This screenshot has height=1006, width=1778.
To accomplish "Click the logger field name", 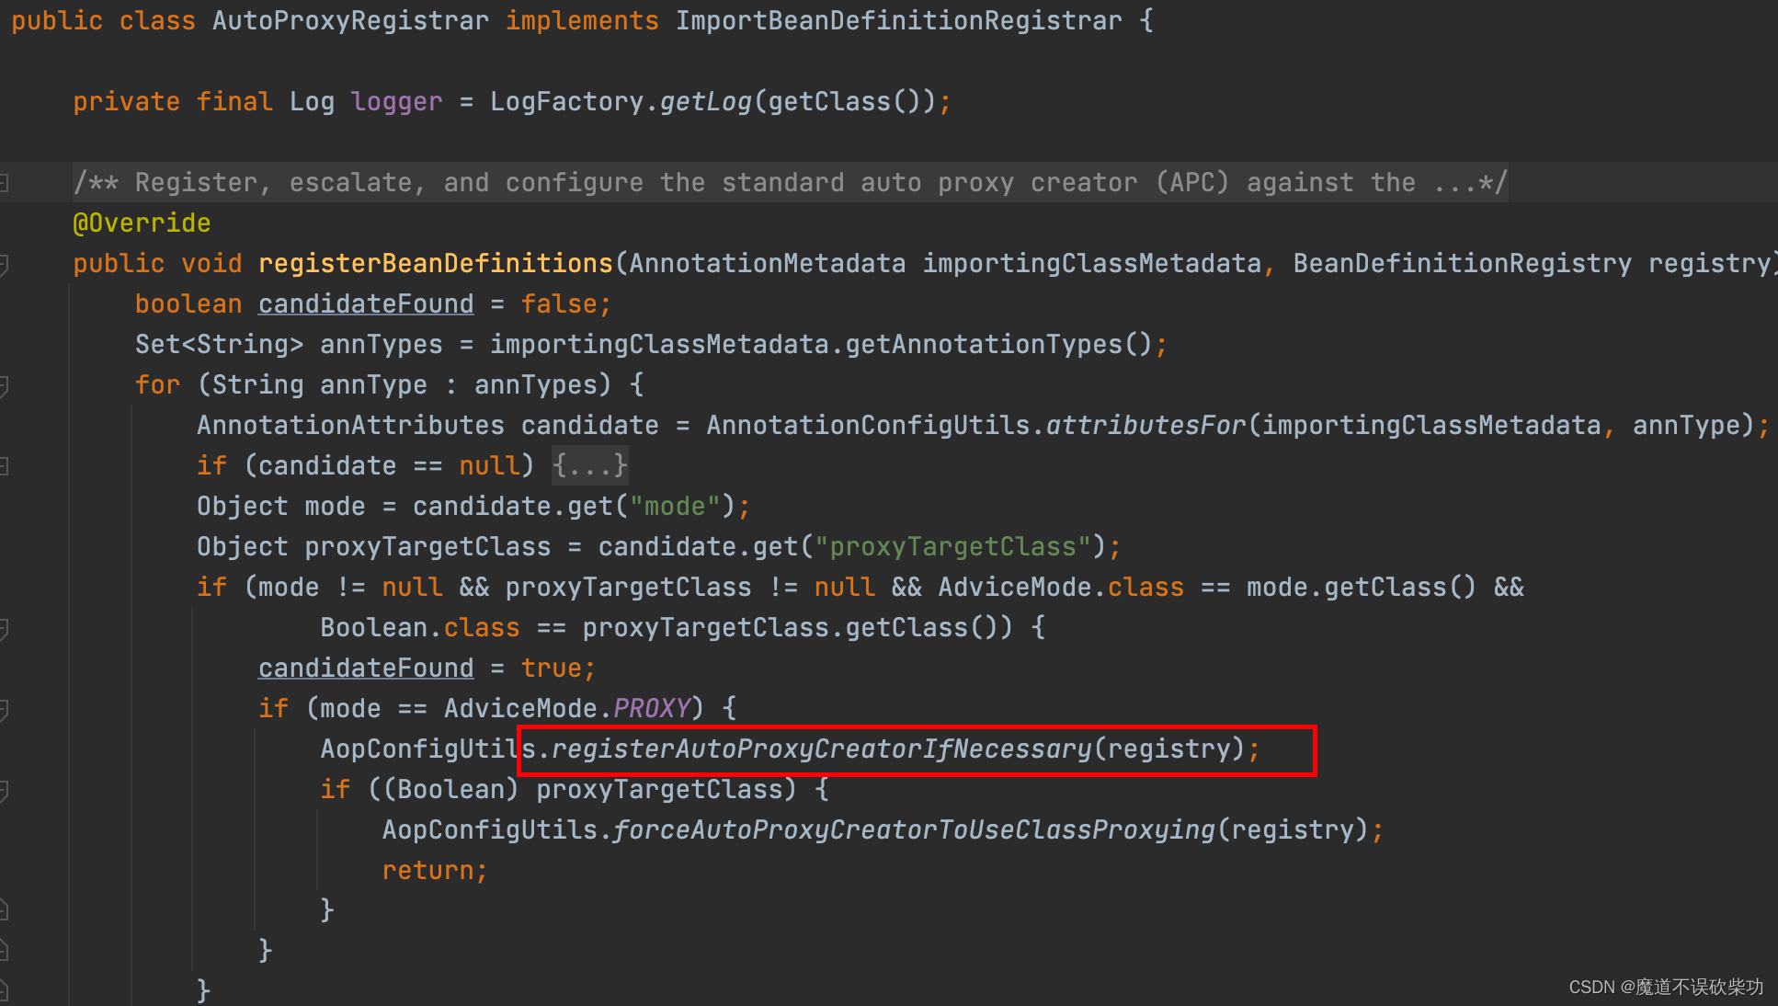I will pyautogui.click(x=396, y=102).
